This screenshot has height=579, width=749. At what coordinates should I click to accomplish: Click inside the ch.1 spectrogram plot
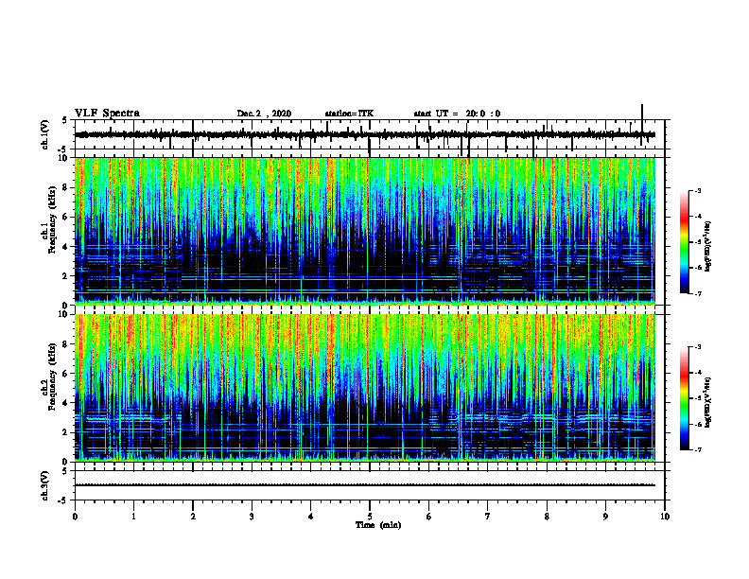365,231
